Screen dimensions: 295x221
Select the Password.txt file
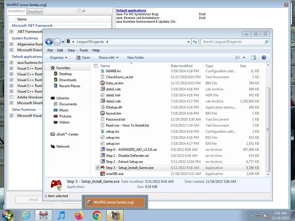click(x=115, y=119)
